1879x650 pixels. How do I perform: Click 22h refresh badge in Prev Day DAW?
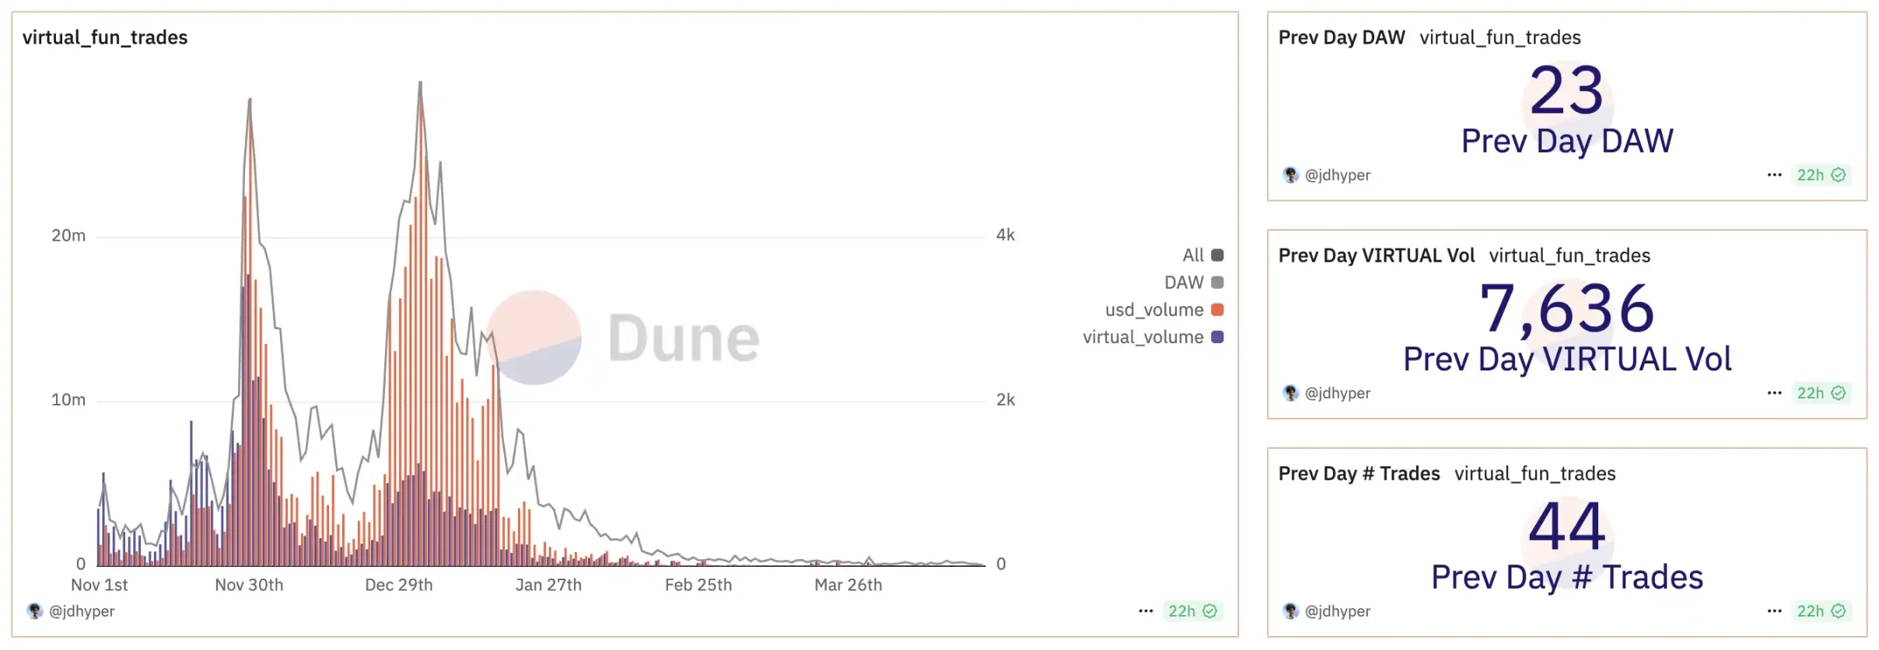point(1820,175)
